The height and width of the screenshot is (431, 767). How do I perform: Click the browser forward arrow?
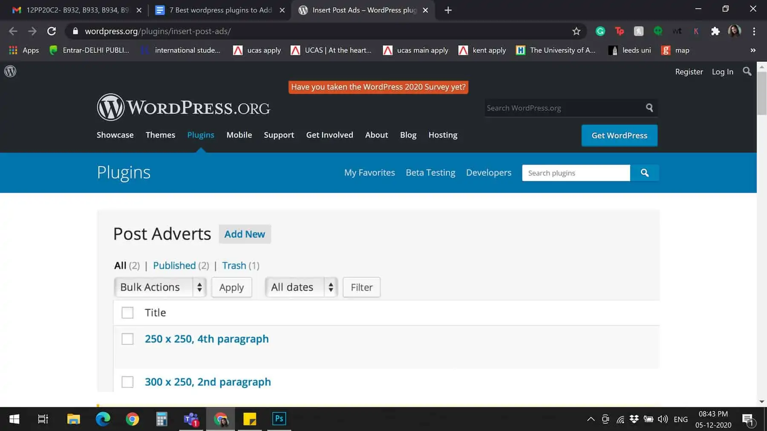[x=32, y=31]
